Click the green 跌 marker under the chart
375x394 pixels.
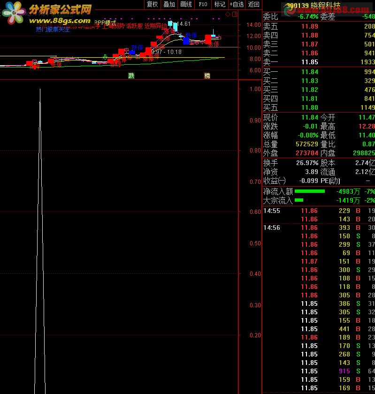[131, 76]
